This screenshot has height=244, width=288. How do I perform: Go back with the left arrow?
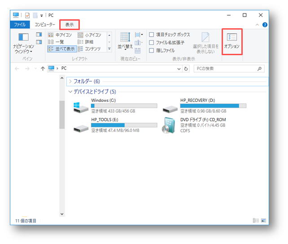17,69
